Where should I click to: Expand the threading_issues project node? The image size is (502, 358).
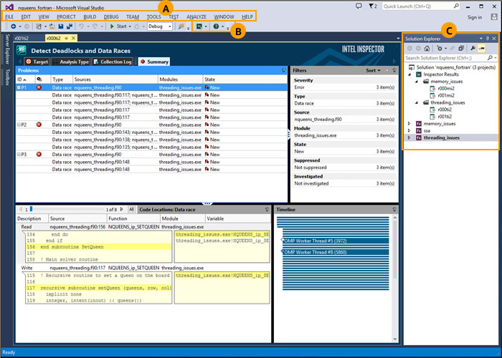(409, 137)
